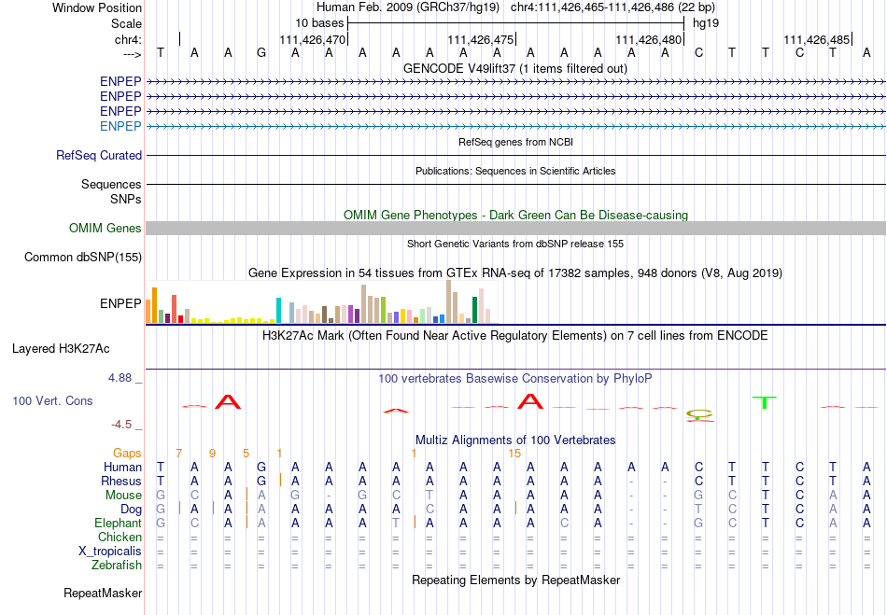This screenshot has height=615, width=887.
Task: Click the Scale label on the left
Action: pyautogui.click(x=126, y=23)
